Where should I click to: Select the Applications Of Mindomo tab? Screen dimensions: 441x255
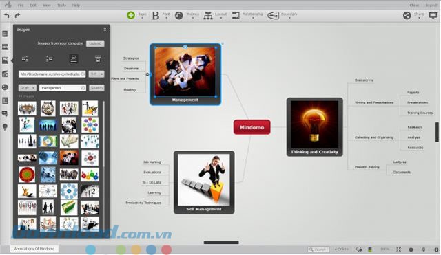point(34,249)
